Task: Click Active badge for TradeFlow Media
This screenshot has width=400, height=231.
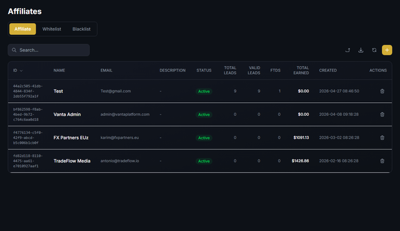Action: pyautogui.click(x=204, y=161)
